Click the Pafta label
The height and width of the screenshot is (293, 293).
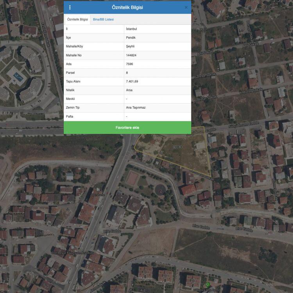coord(70,116)
